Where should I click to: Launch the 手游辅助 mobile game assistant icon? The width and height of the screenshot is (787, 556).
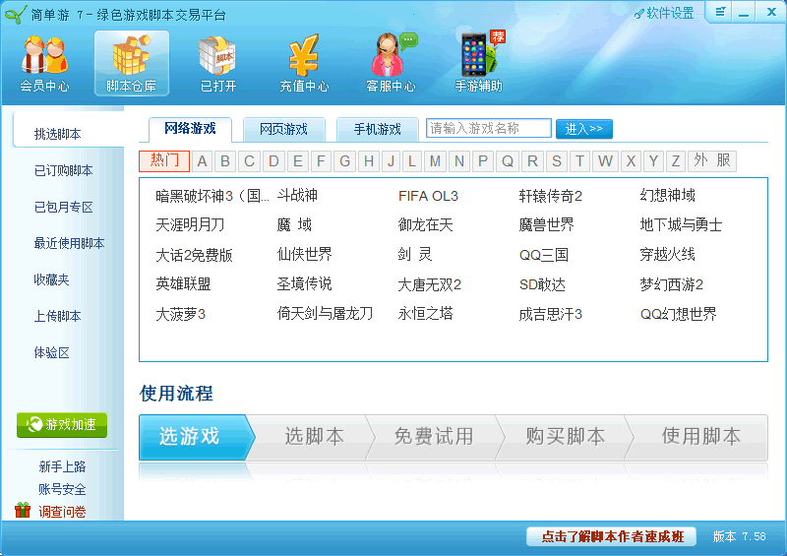[478, 62]
